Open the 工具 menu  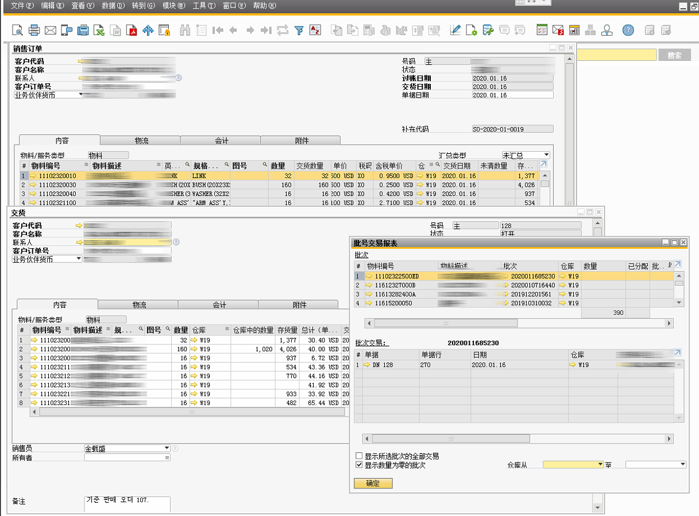pos(204,6)
